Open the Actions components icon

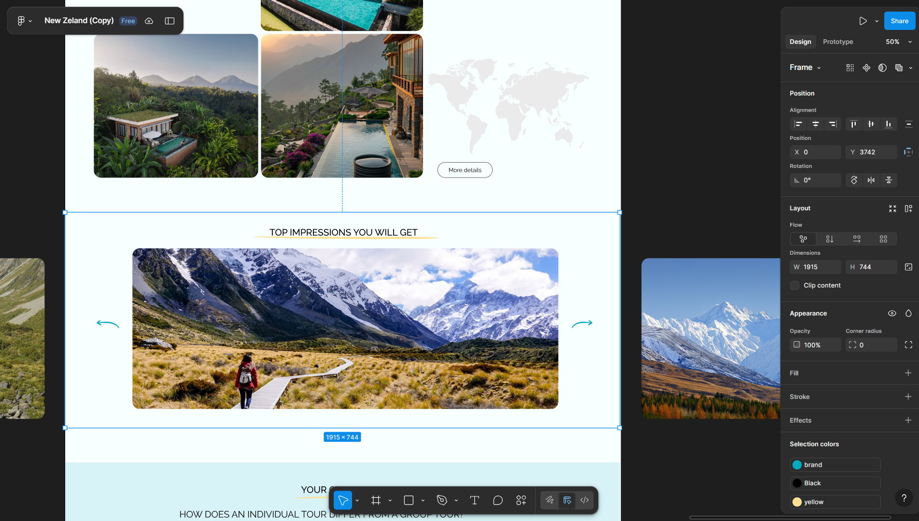pos(521,500)
